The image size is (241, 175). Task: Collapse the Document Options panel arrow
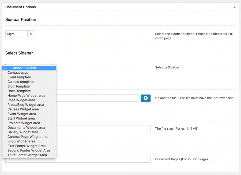coord(234,7)
